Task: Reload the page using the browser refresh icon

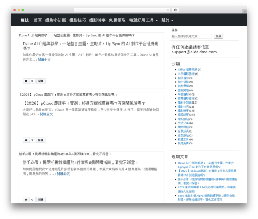Action: click(x=168, y=10)
